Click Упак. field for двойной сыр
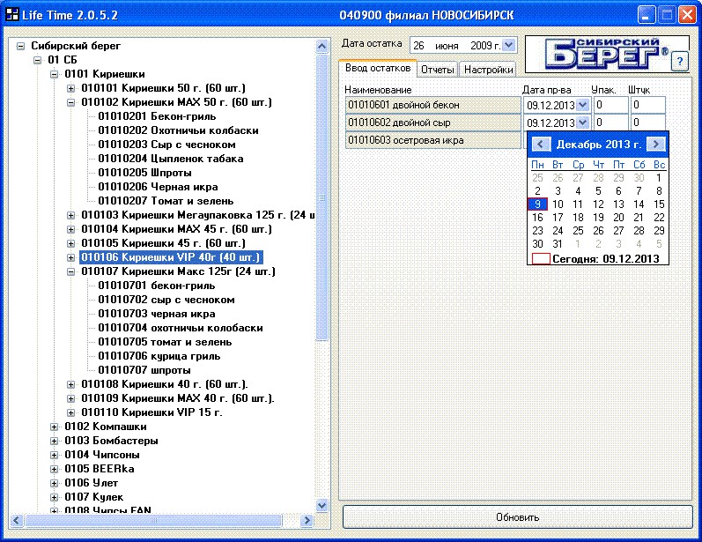Viewport: 702px width, 542px height. [611, 123]
